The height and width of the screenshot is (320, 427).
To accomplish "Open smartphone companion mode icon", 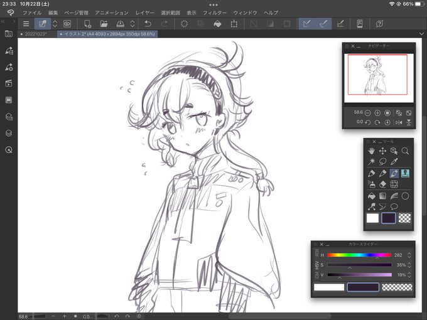I will coord(359,24).
